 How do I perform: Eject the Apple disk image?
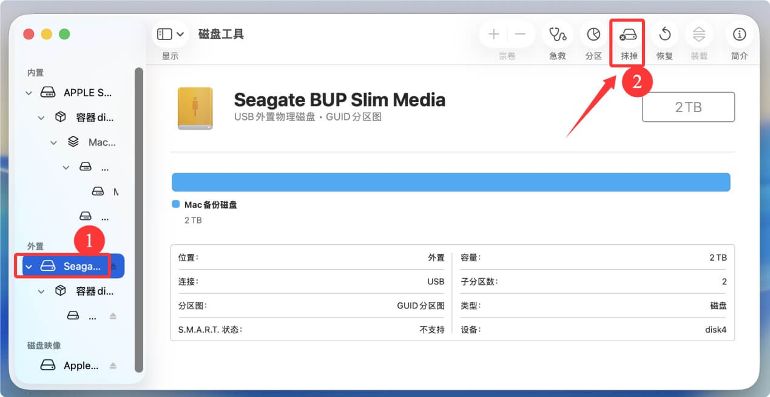113,365
